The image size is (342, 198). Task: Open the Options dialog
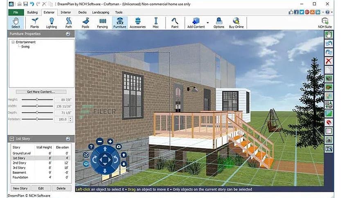click(219, 23)
